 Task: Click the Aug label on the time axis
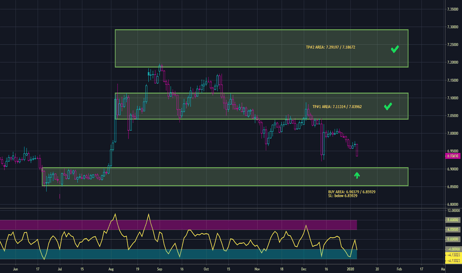pos(111,269)
